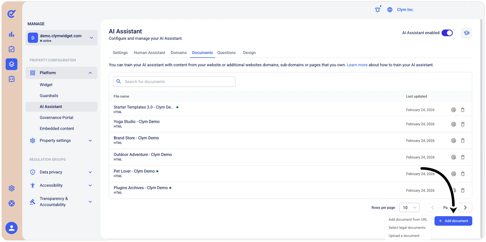The image size is (486, 242).
Task: Expand the Data privacy group
Action: pyautogui.click(x=61, y=172)
